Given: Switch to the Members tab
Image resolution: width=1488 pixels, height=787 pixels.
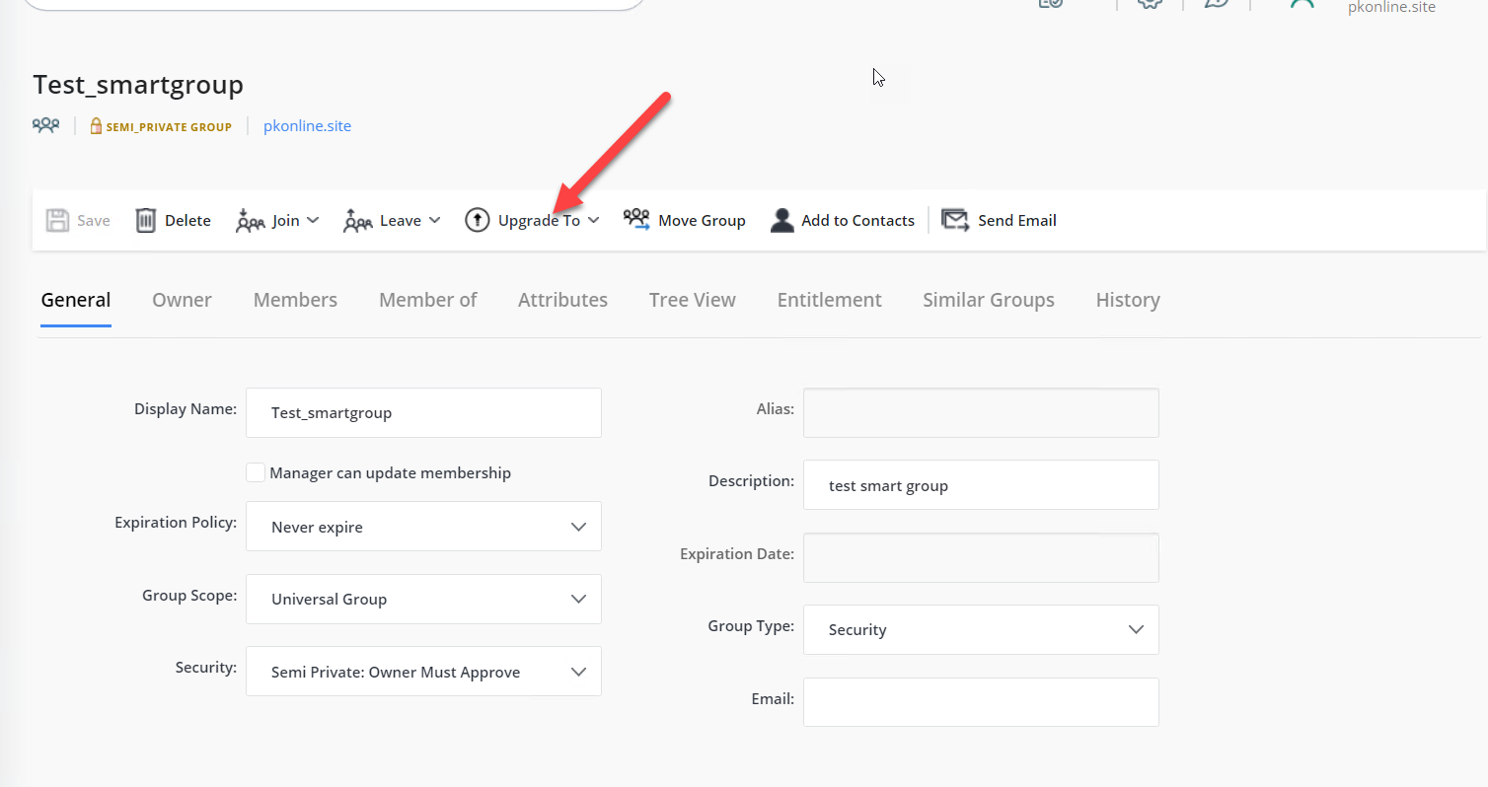Looking at the screenshot, I should click(x=294, y=300).
